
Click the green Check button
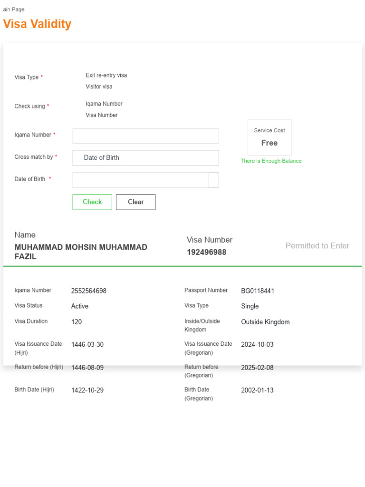pyautogui.click(x=92, y=202)
